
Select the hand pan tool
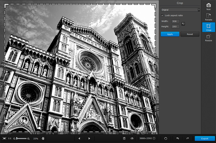click(x=43, y=138)
